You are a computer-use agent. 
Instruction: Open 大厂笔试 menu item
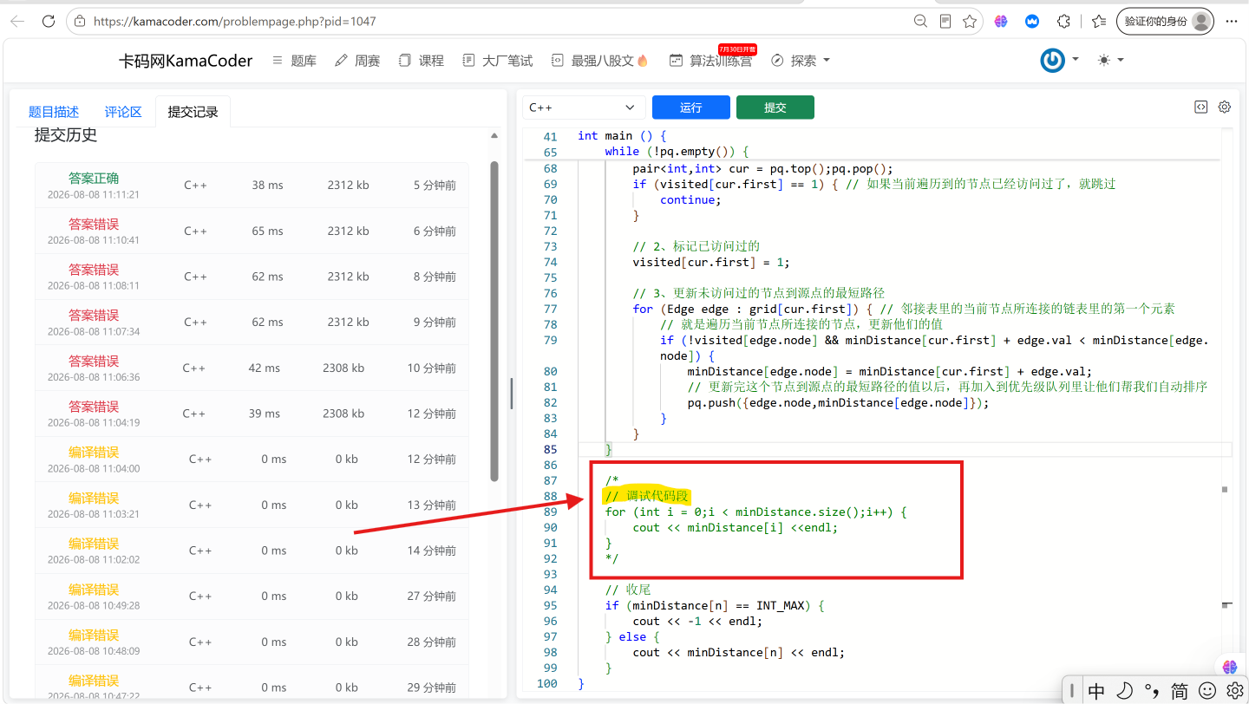tap(498, 61)
